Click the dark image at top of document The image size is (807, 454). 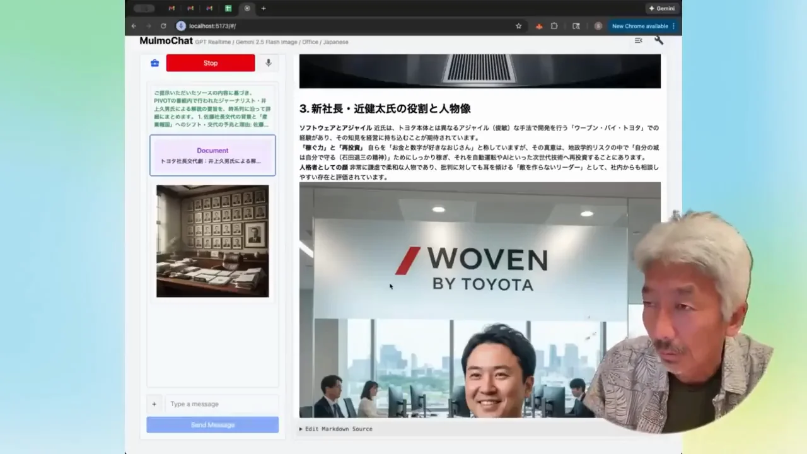coord(480,71)
